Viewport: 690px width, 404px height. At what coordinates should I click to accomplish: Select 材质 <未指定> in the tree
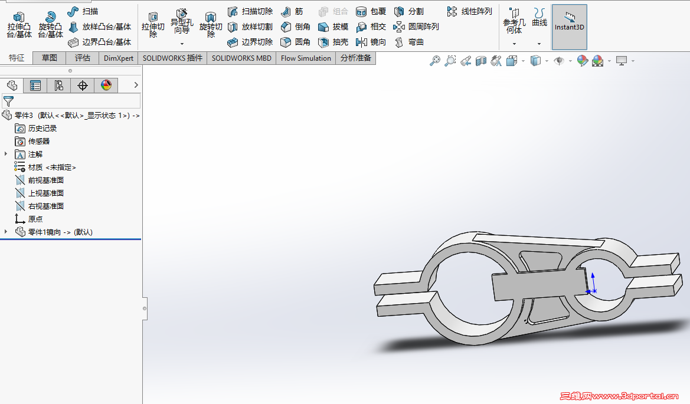[52, 167]
